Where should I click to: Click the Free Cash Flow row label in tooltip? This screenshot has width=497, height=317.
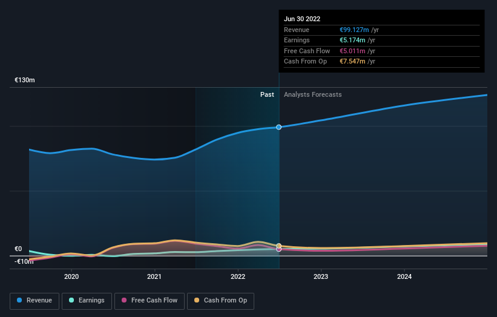pyautogui.click(x=307, y=51)
